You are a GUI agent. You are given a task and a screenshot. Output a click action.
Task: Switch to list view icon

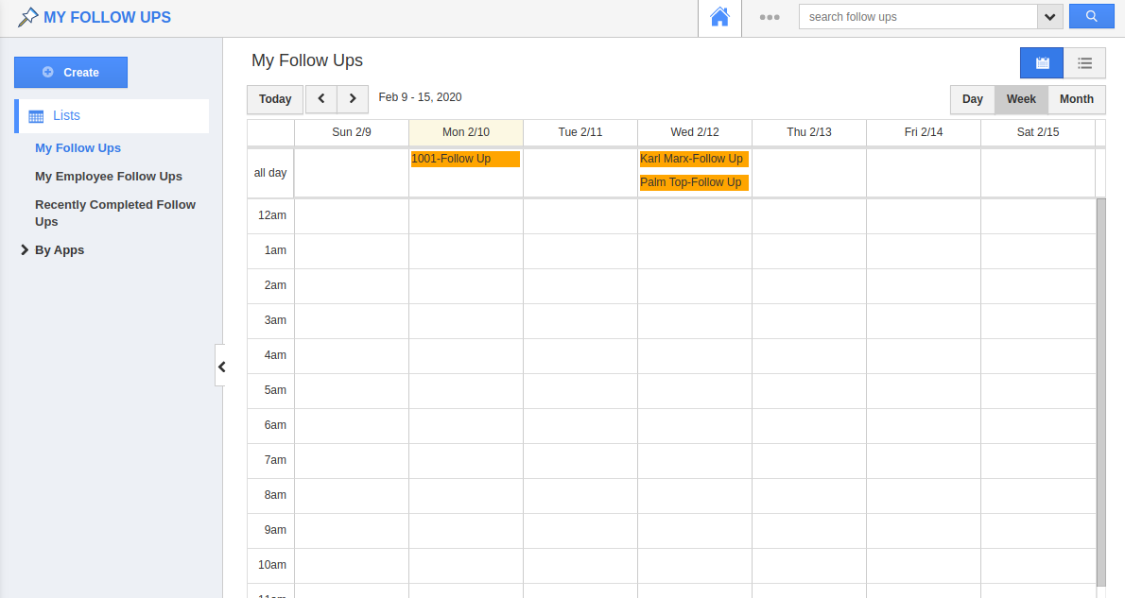1084,63
